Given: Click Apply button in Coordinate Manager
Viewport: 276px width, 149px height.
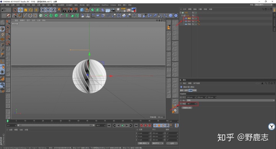Looking at the screenshot, I should 172,143.
